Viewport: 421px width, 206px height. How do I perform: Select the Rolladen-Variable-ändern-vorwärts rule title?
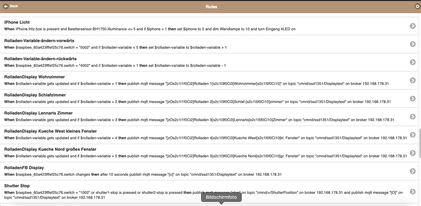pos(39,40)
